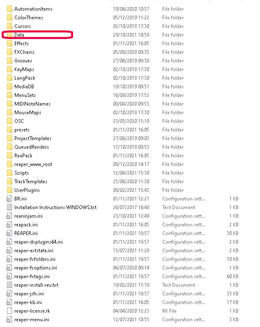
Task: Select the reapack.ini file name
Action: 26,225
